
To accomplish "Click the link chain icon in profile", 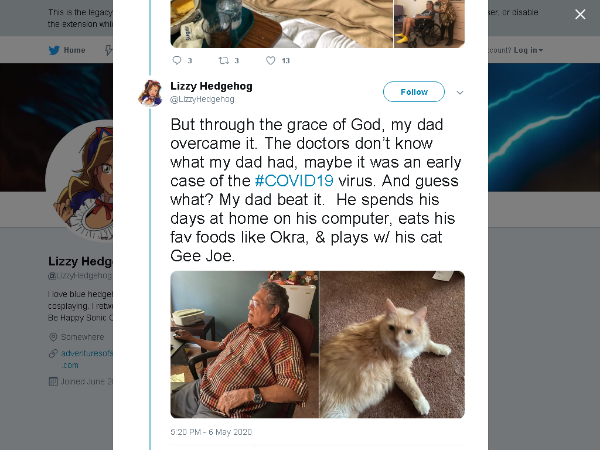I will (x=53, y=353).
